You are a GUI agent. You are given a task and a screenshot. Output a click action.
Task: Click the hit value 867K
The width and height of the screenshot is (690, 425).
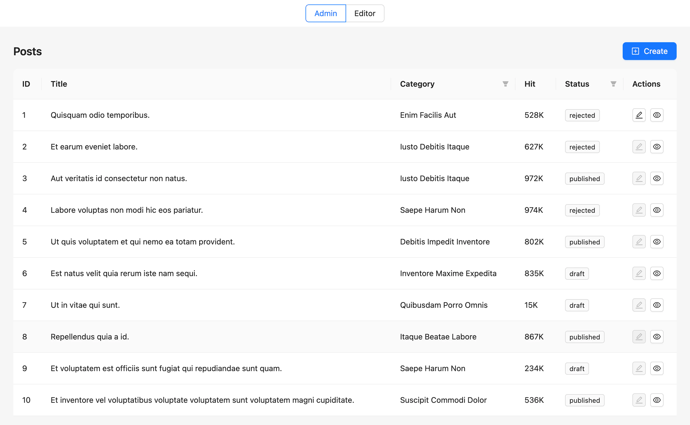click(x=534, y=337)
